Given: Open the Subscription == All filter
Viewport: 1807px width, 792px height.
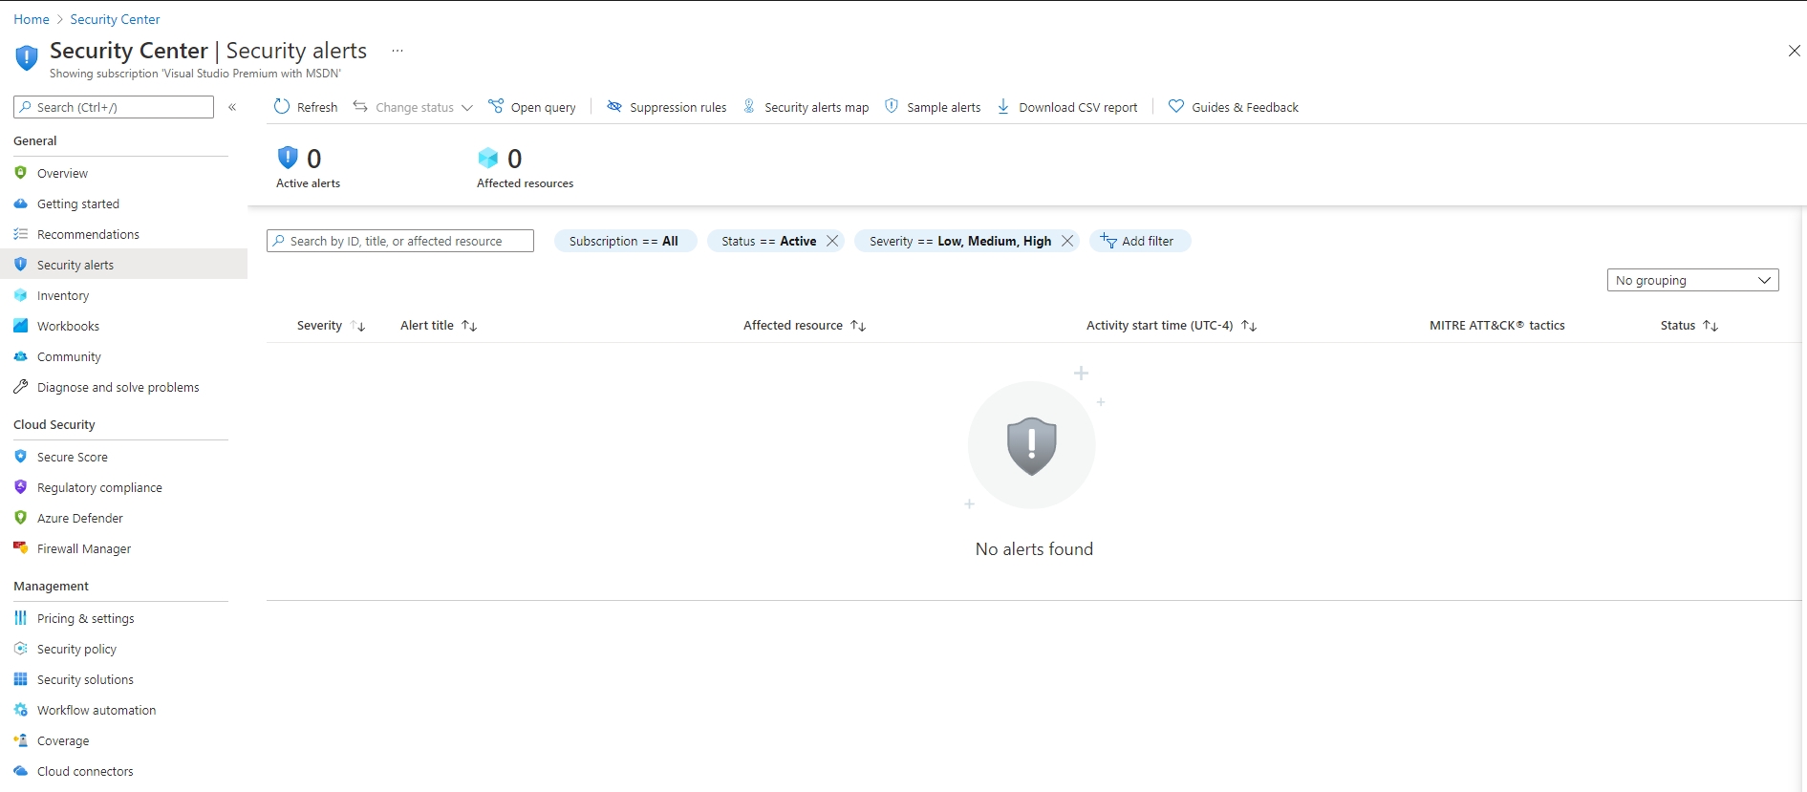Looking at the screenshot, I should pos(624,241).
